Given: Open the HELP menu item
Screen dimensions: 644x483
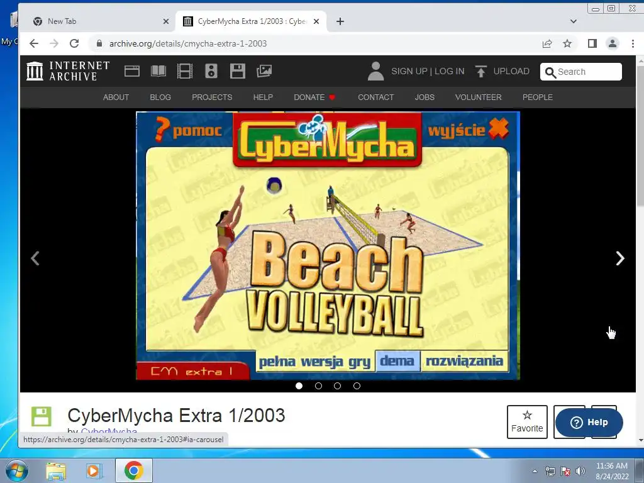Looking at the screenshot, I should pos(263,97).
